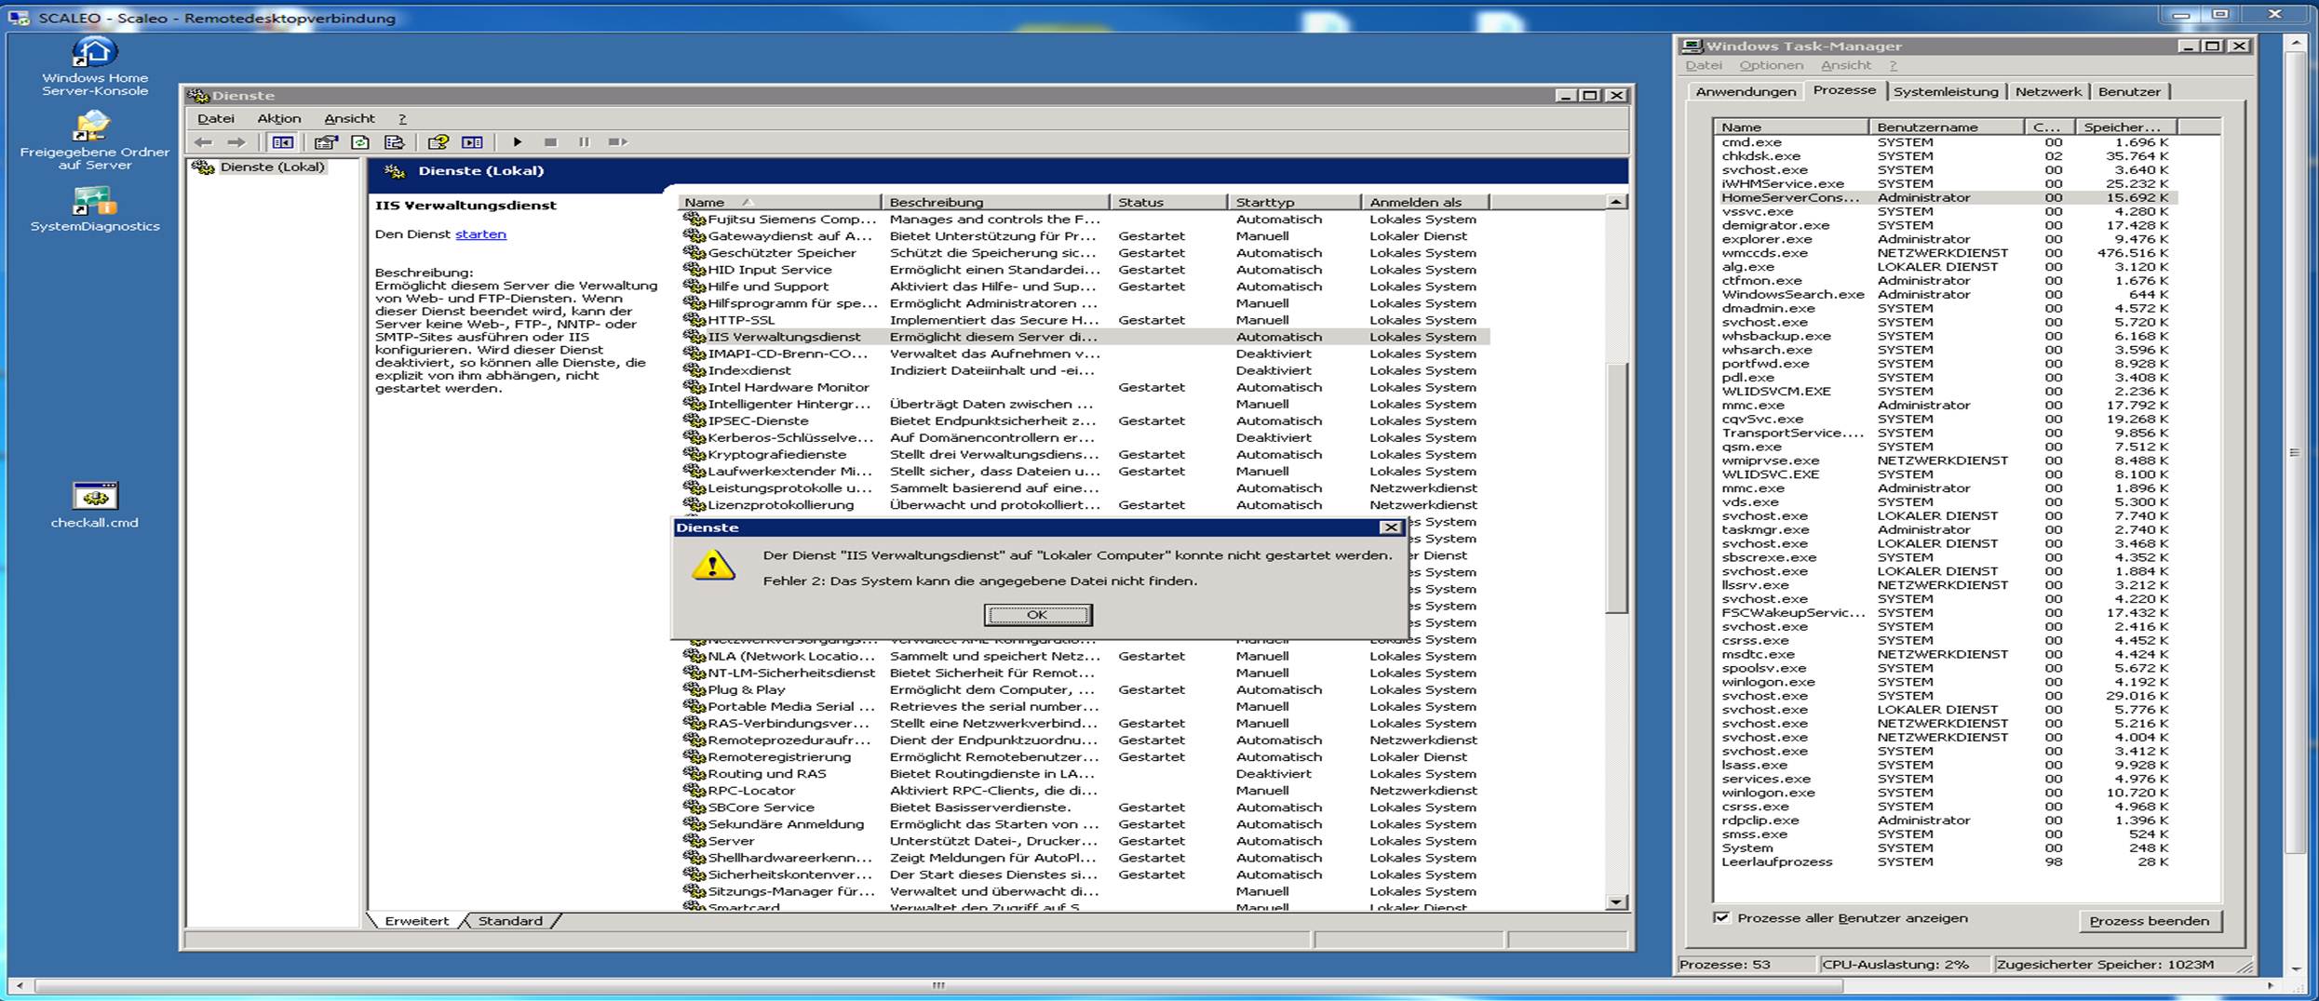
Task: Click the Forward arrow in Dienste toolbar
Action: [236, 142]
